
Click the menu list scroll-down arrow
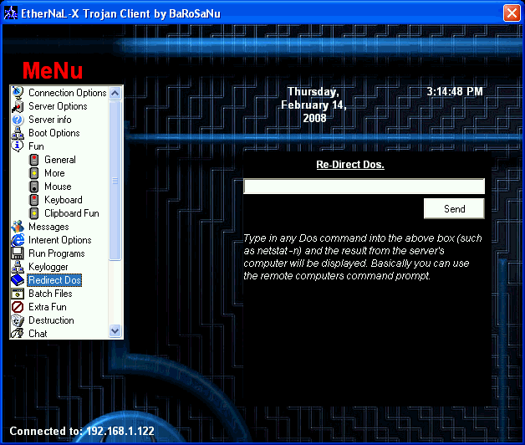click(x=115, y=333)
